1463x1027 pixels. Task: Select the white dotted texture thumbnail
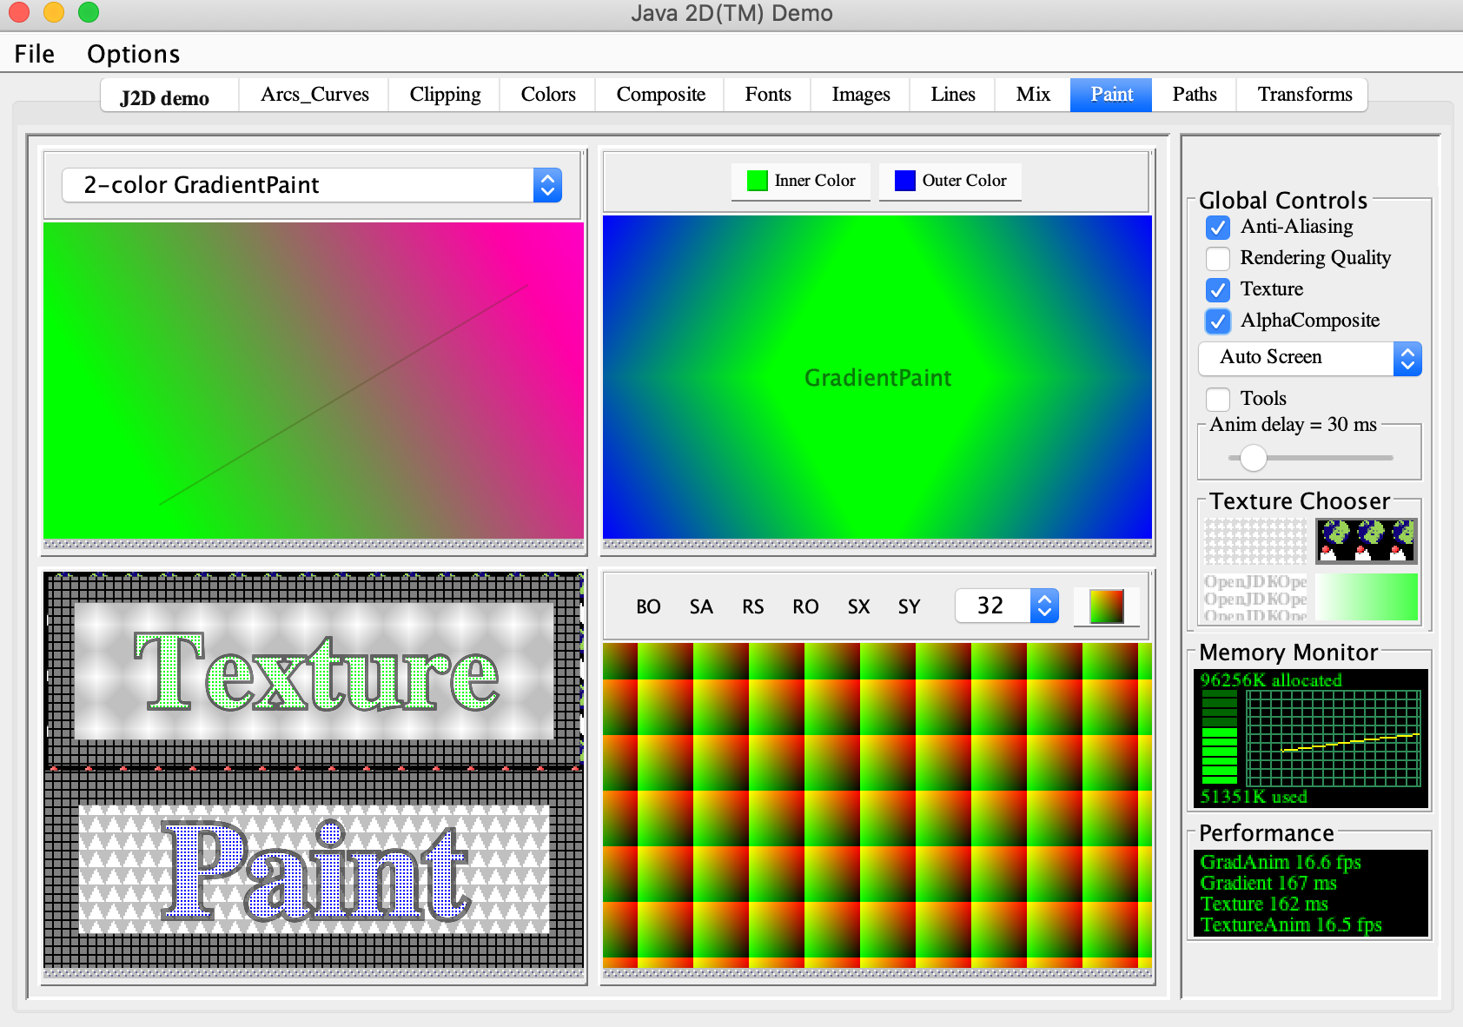1255,541
